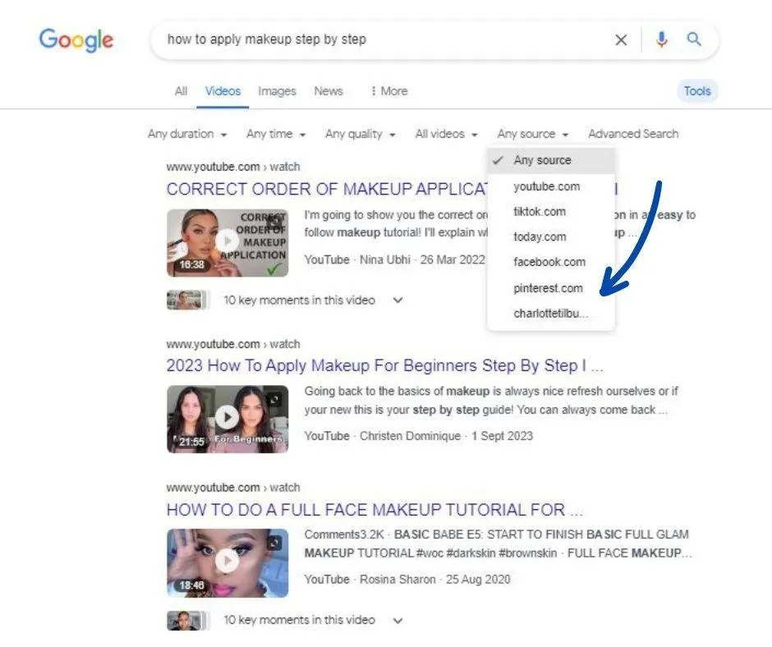Click the expand icon on Christen Dominique thumbnail
The width and height of the screenshot is (772, 647).
[x=275, y=399]
